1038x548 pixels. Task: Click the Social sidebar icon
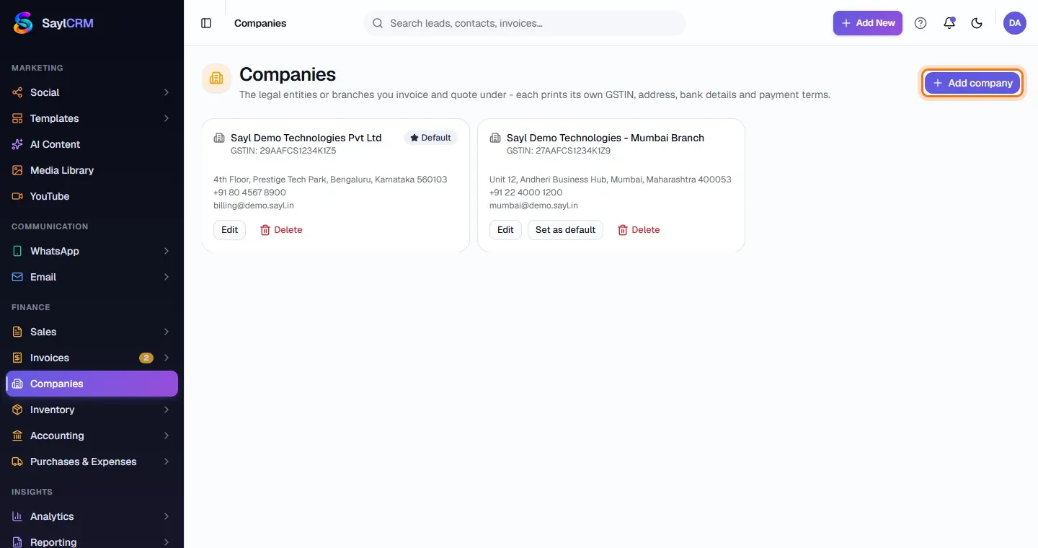pos(17,92)
